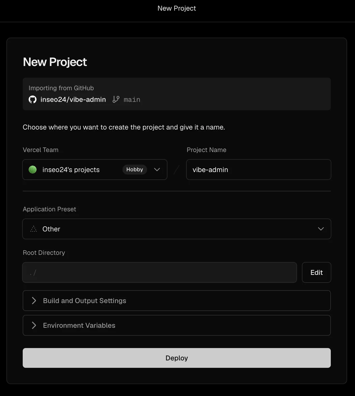Click the inseo24/vibe-admin repository name
Viewport: 355px width, 396px height.
point(73,99)
